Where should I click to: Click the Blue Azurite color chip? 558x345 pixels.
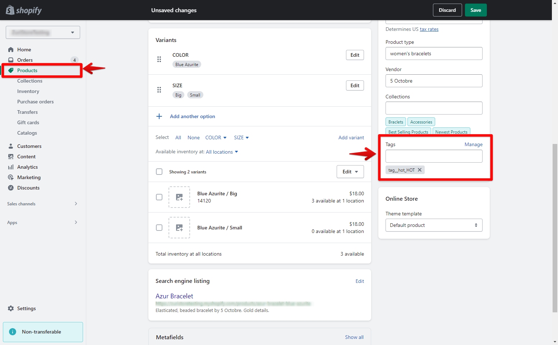click(x=187, y=65)
